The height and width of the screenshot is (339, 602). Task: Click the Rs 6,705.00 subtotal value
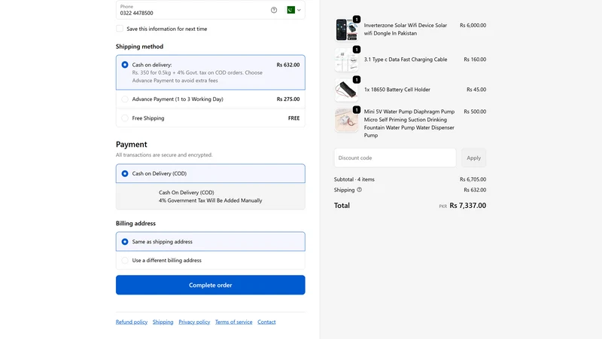click(473, 179)
